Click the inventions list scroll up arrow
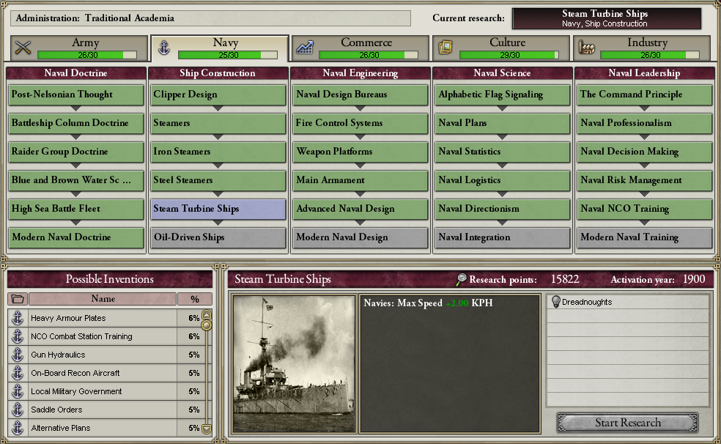Screen dimensions: 721x444 point(207,314)
